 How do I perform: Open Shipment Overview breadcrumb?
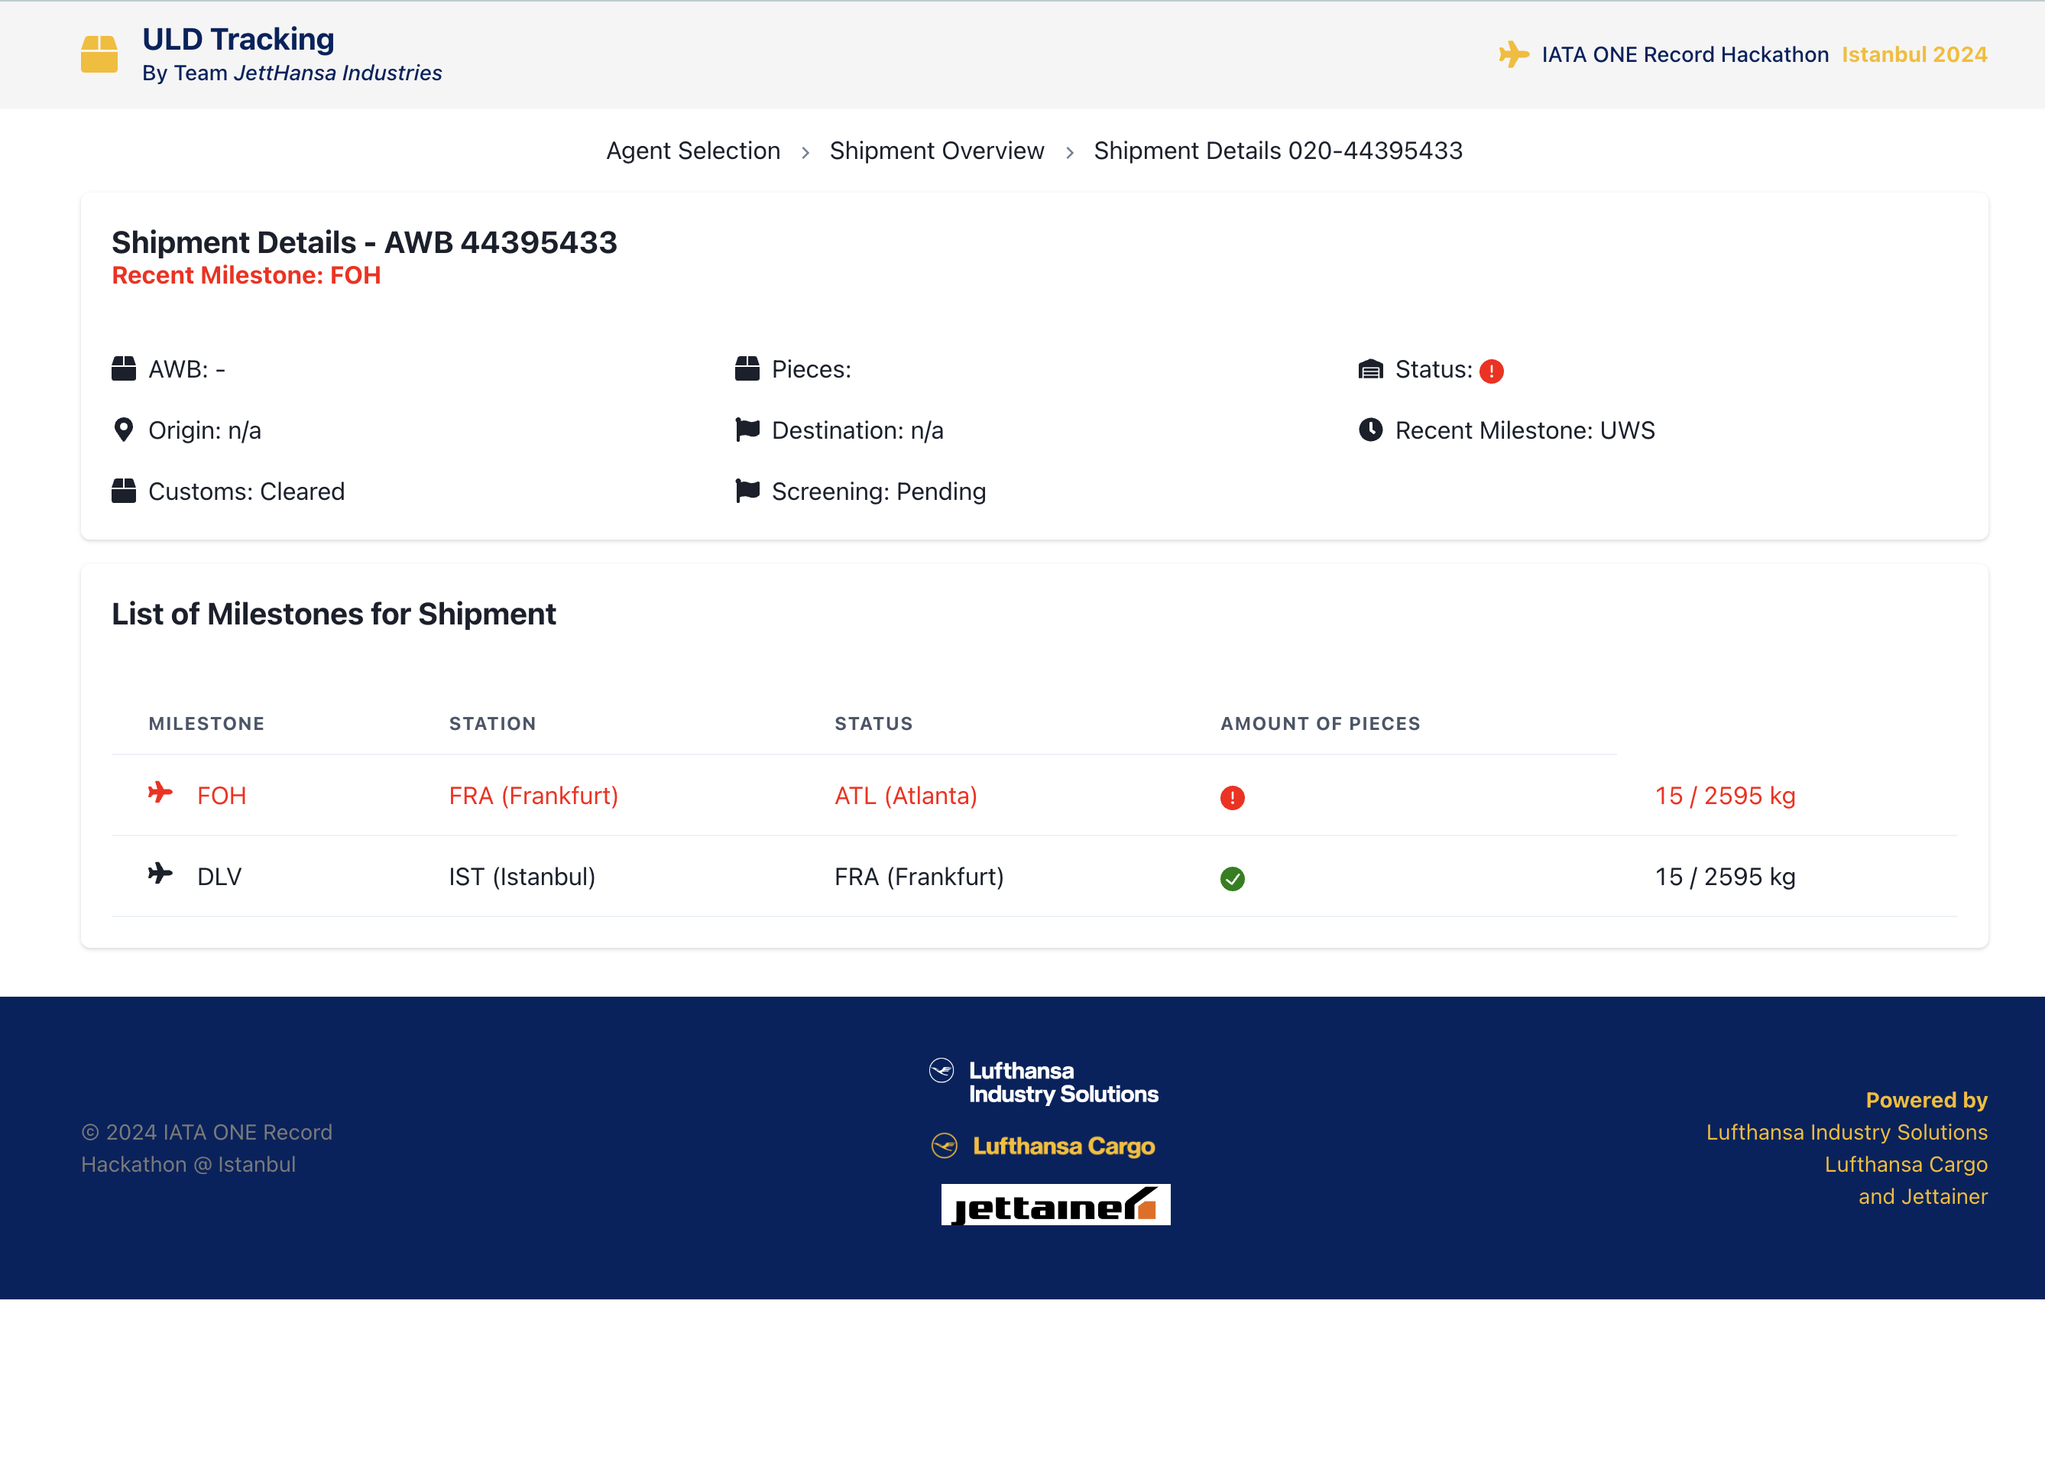point(936,151)
